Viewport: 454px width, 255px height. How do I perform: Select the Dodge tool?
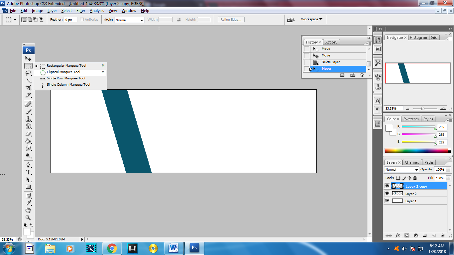click(28, 156)
